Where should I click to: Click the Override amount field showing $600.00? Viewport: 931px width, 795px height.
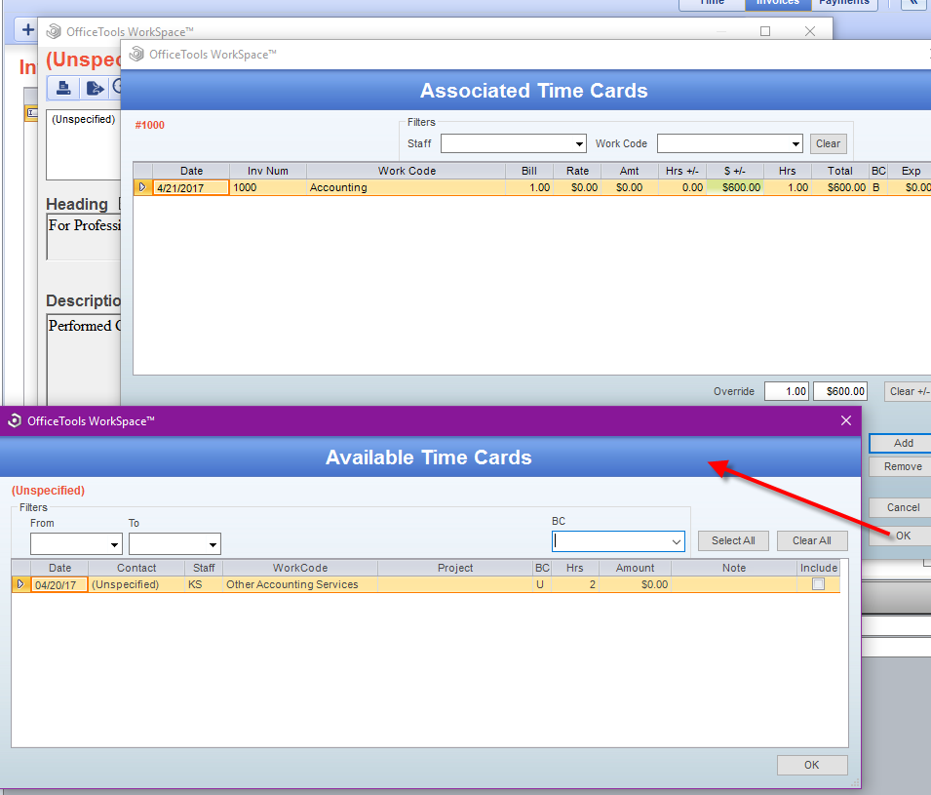(840, 391)
